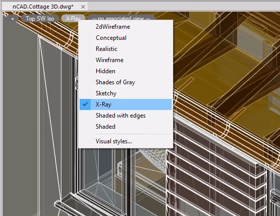Activate the nCAD.Cottage 3D.dwg document tab
280x216 pixels.
[43, 7]
